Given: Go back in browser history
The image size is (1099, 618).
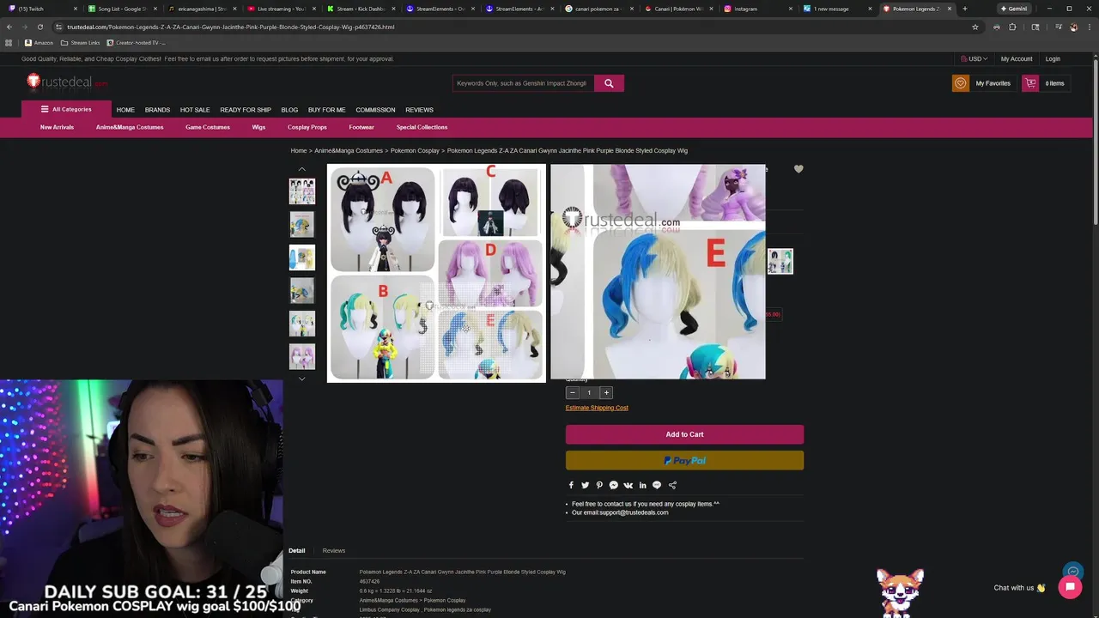Looking at the screenshot, I should [9, 27].
